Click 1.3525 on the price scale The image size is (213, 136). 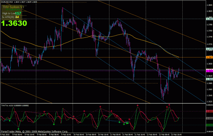pos(209,101)
